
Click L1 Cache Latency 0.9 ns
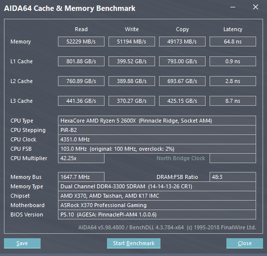point(233,61)
